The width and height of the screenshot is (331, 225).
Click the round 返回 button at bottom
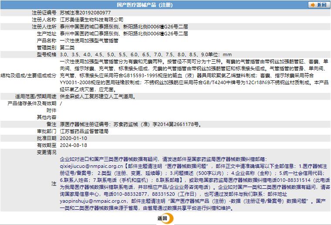tap(165, 218)
